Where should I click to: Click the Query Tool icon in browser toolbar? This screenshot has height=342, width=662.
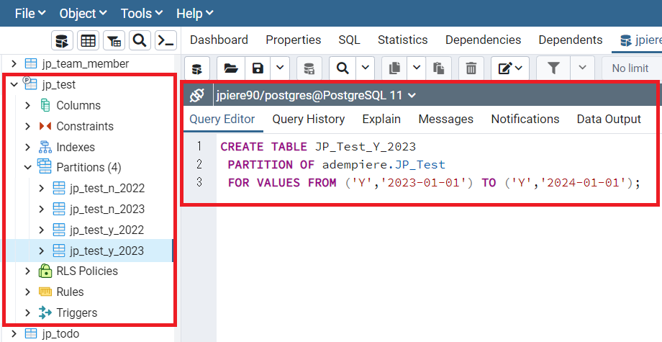(63, 40)
